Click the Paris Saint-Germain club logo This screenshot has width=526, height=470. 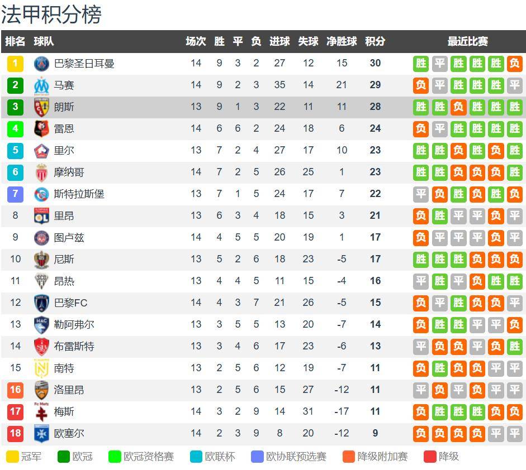click(41, 64)
